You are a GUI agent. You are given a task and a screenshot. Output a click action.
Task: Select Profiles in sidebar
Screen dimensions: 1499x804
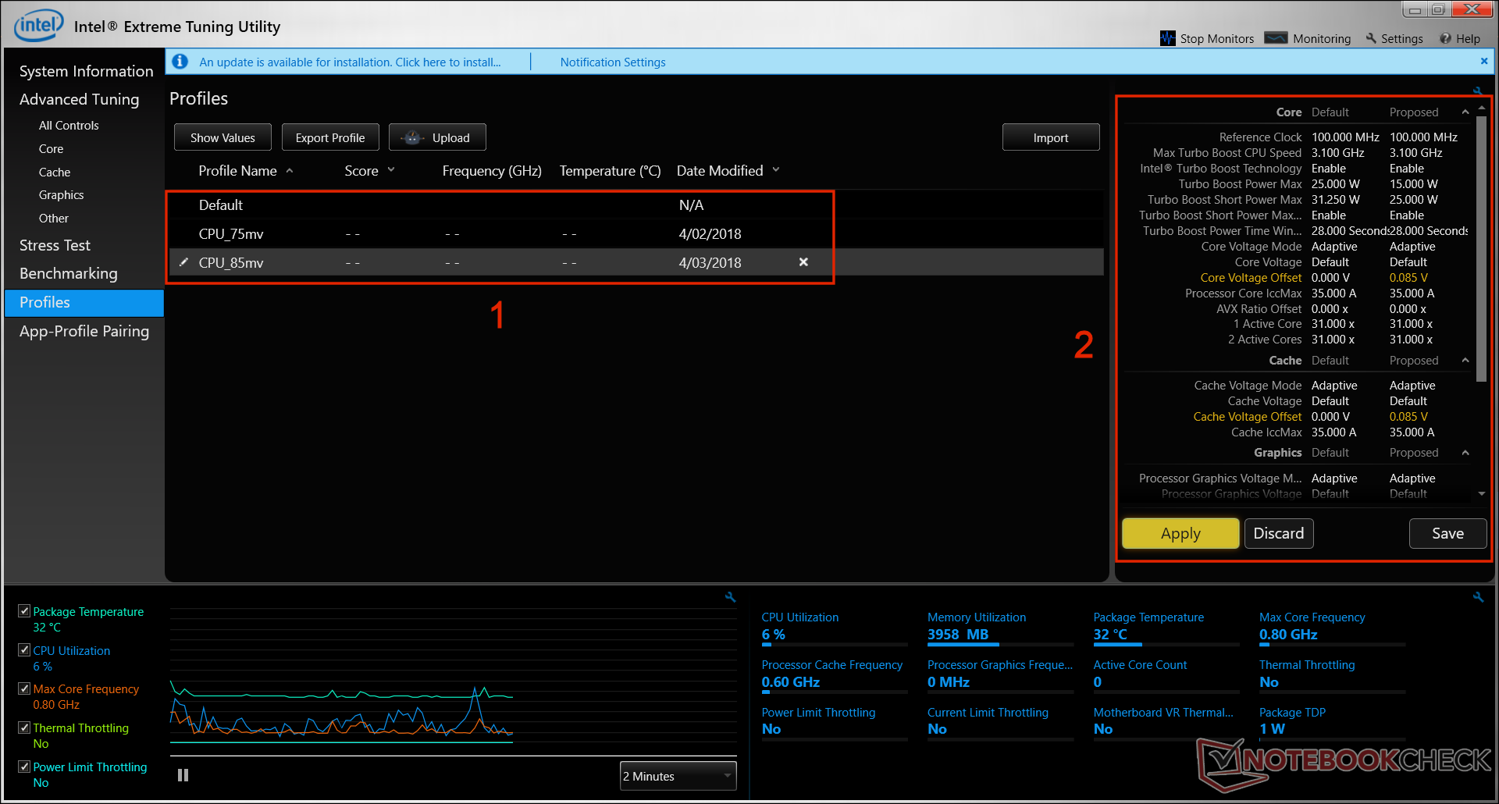click(x=84, y=303)
